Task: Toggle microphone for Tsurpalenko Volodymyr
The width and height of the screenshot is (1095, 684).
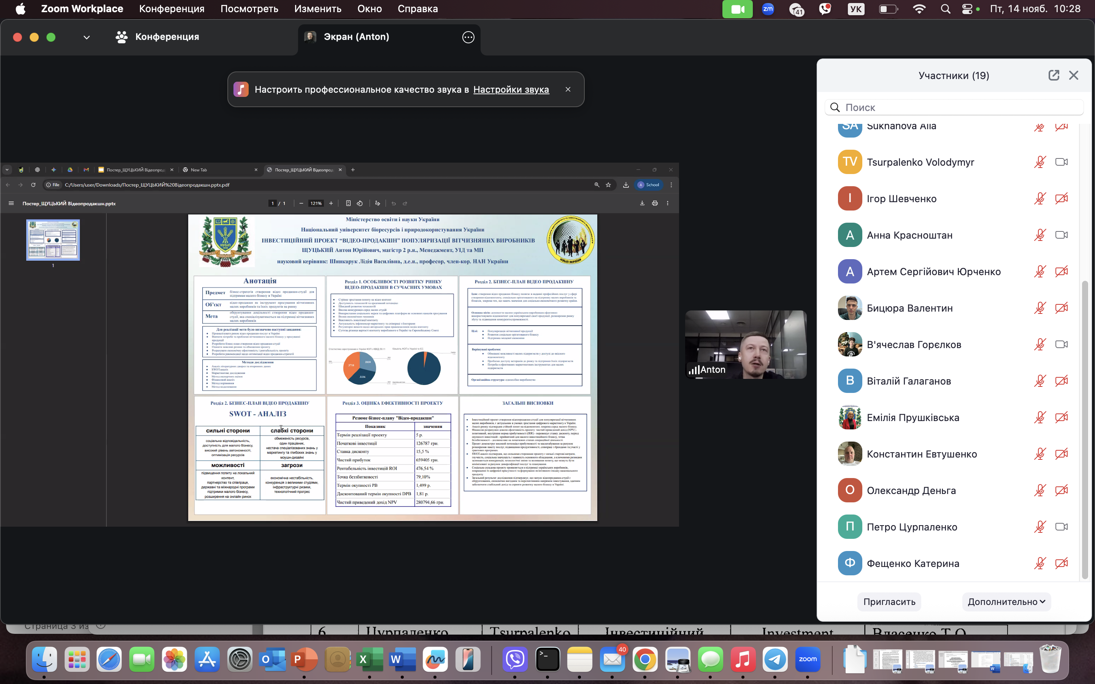Action: pos(1039,162)
